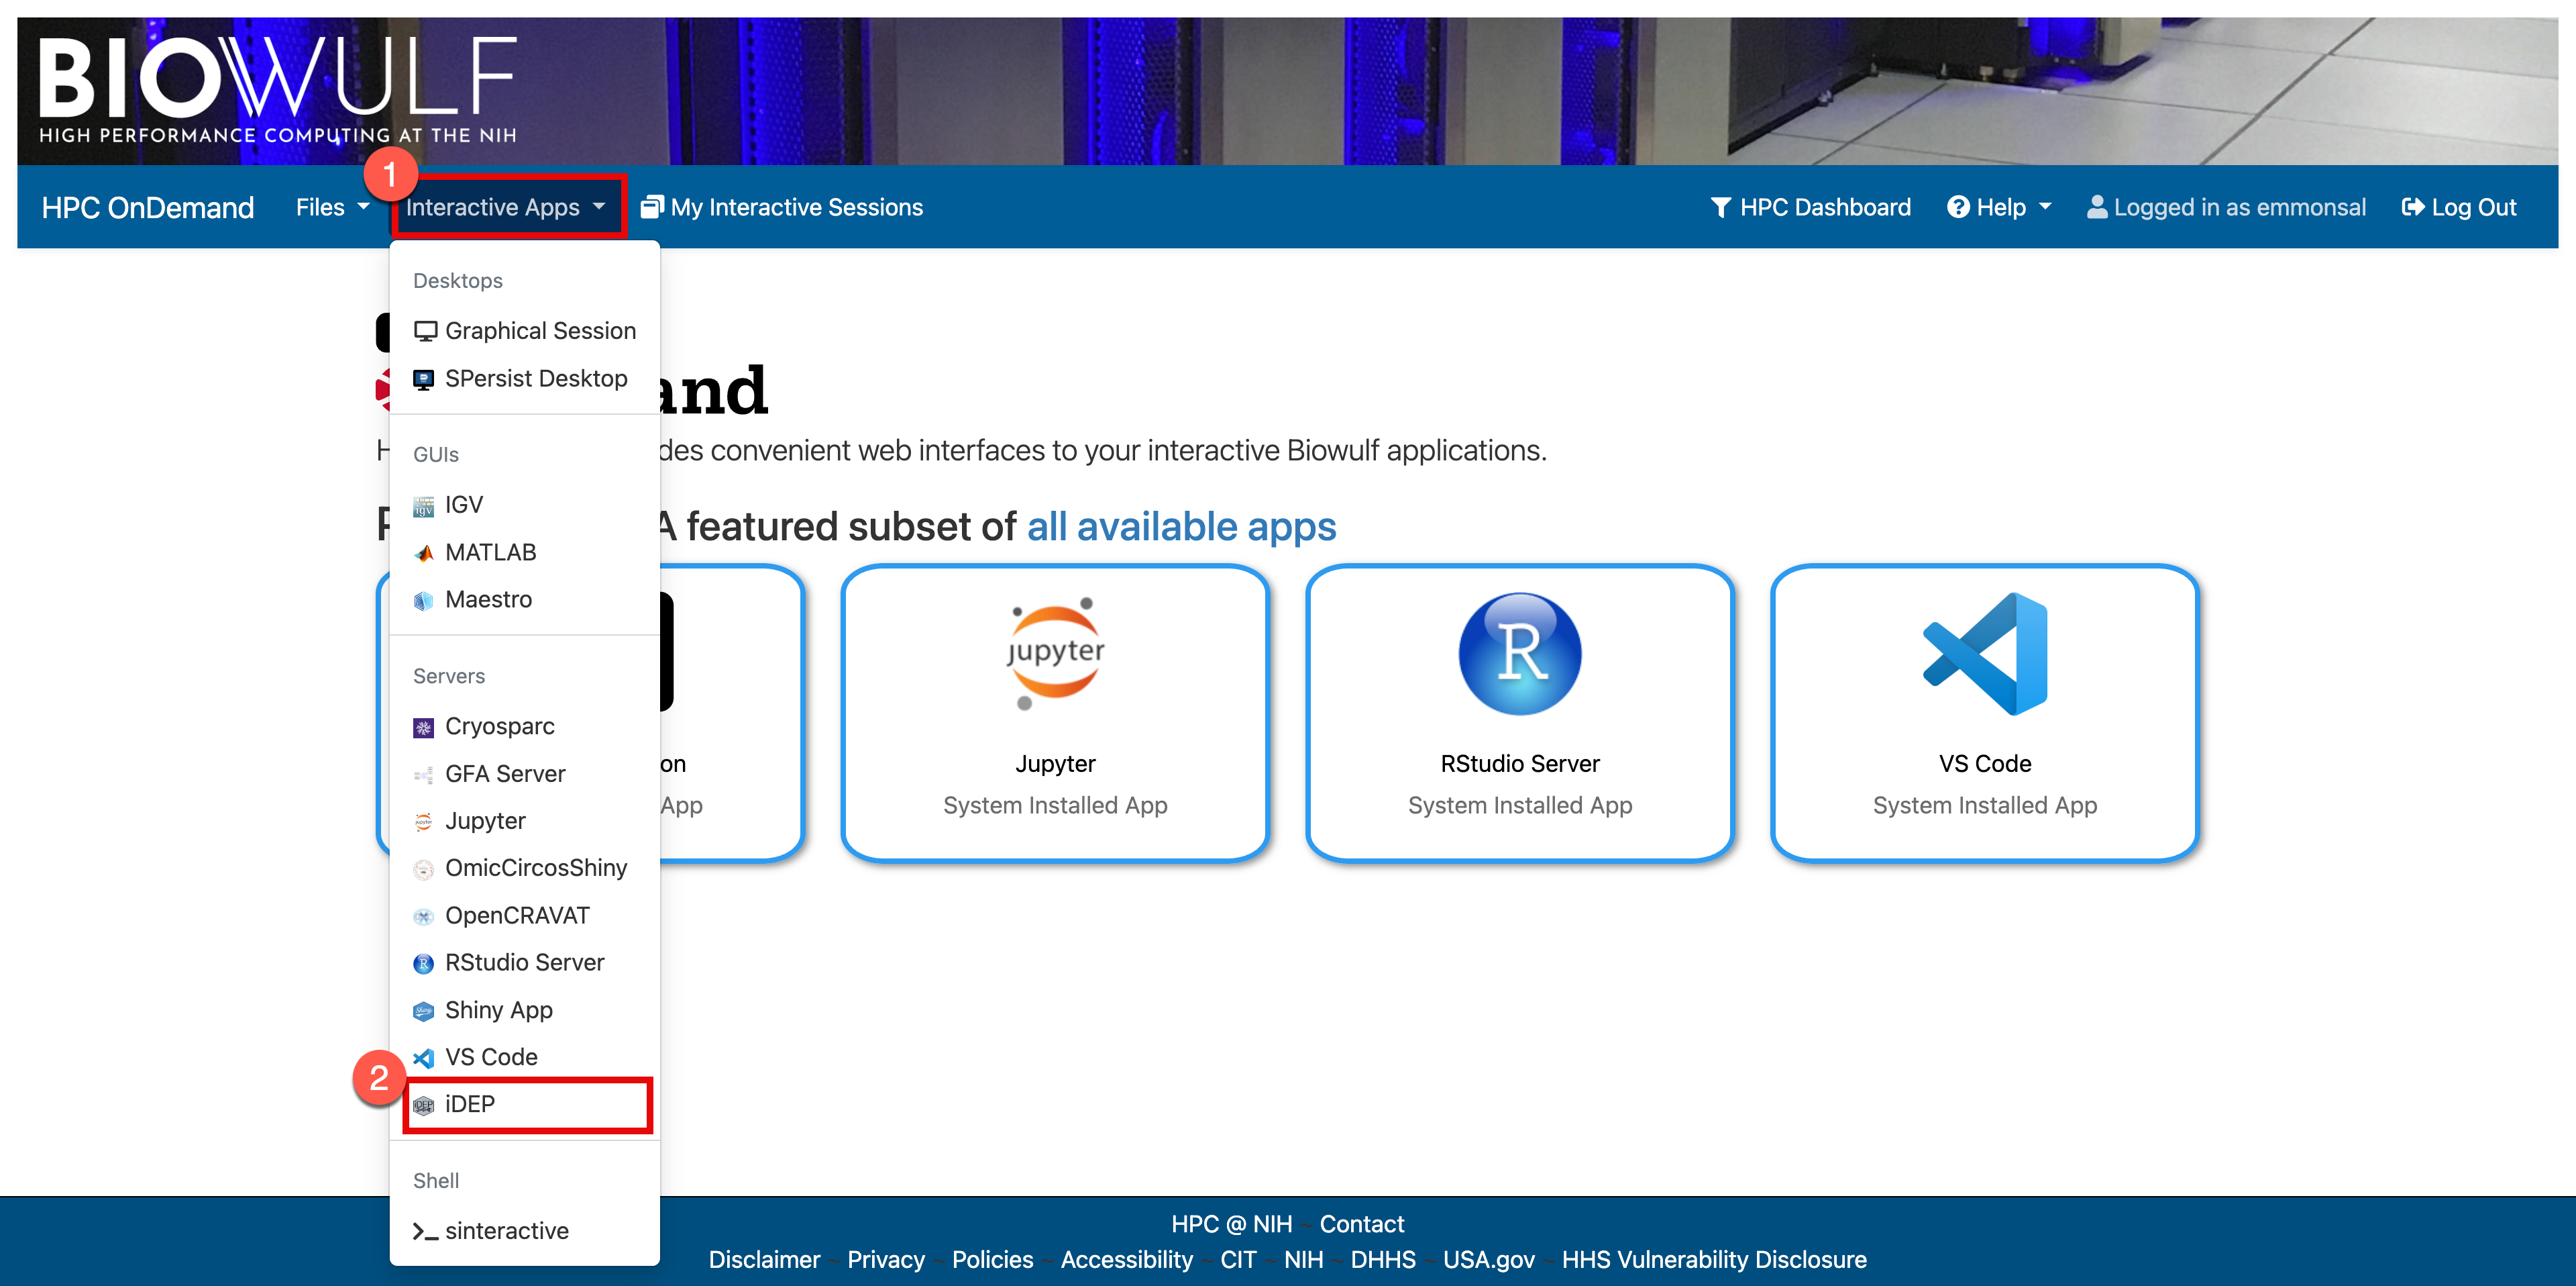The image size is (2576, 1286).
Task: Select the iDEP menu entry
Action: coord(525,1105)
